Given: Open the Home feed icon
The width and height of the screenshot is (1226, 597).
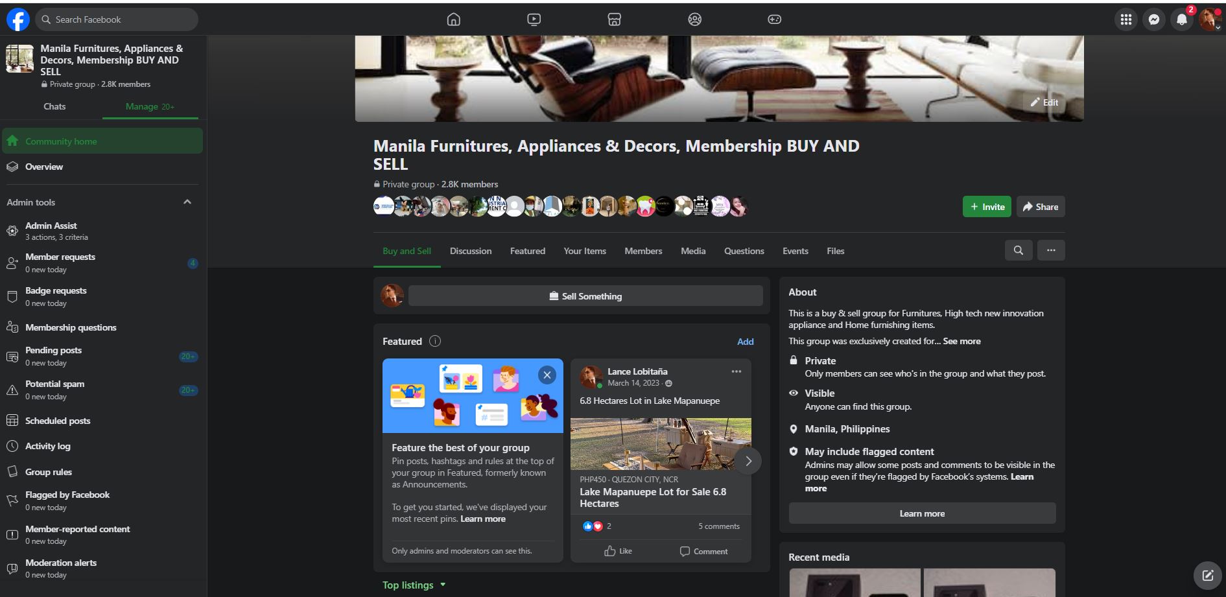Looking at the screenshot, I should pyautogui.click(x=454, y=19).
